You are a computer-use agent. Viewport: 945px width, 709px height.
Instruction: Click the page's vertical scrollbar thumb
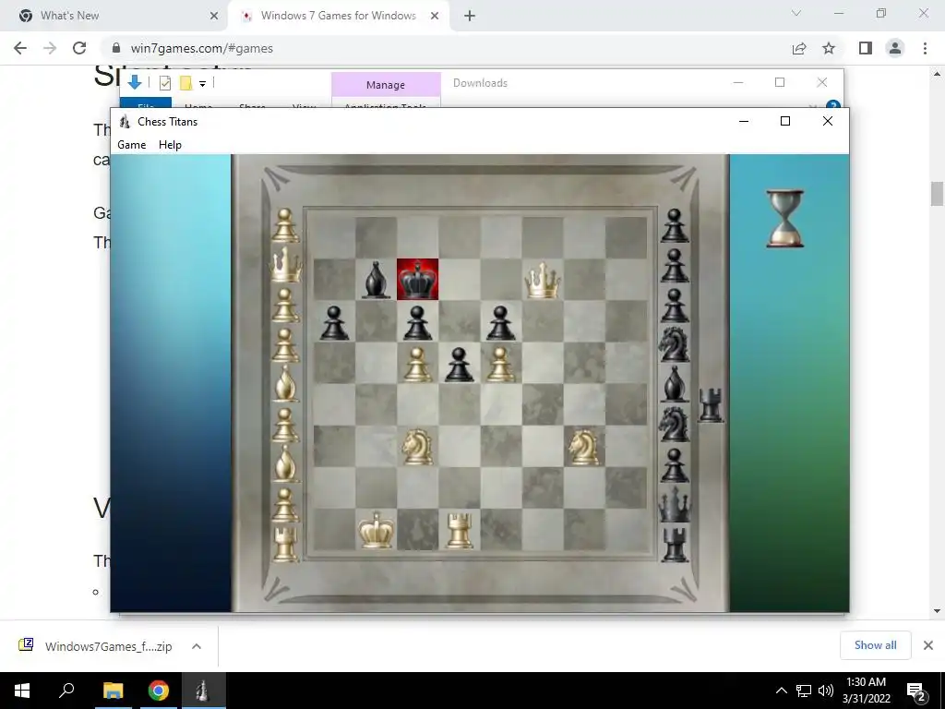[937, 194]
